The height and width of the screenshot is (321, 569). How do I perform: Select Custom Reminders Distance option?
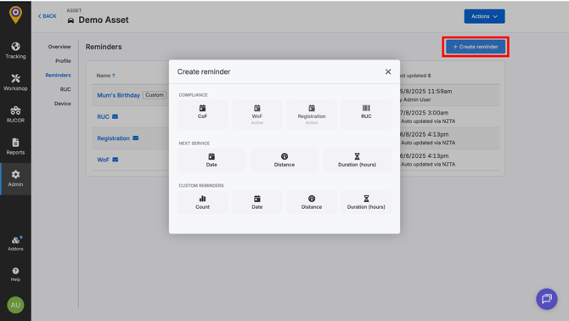(312, 202)
